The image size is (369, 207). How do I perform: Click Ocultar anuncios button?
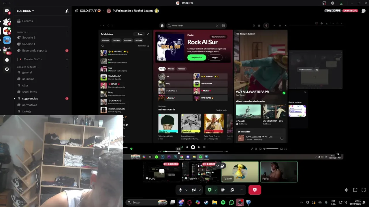219,37
